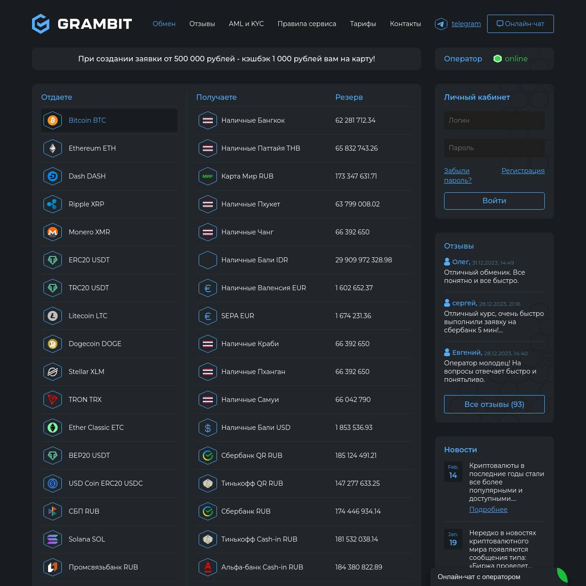Click reviewer name сергей
586x586 pixels.
point(465,303)
